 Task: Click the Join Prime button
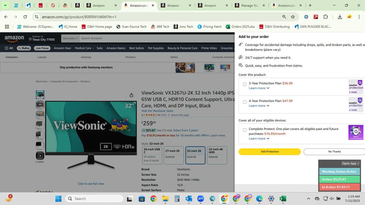click(x=42, y=48)
